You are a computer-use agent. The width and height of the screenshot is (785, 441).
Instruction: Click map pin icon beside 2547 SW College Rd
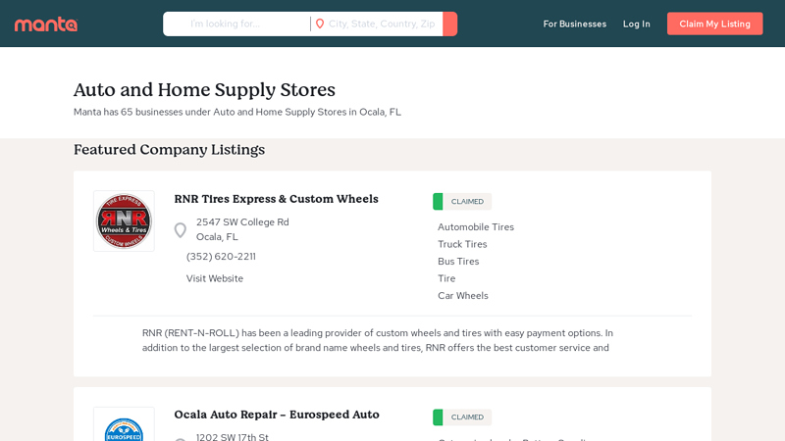pyautogui.click(x=181, y=229)
